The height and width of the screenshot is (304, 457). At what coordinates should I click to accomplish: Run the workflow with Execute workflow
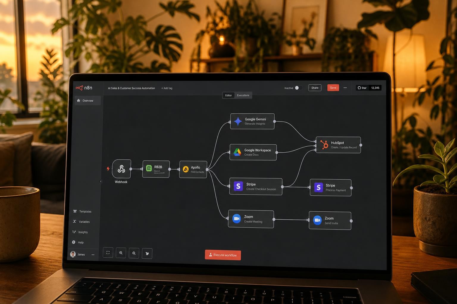point(223,255)
